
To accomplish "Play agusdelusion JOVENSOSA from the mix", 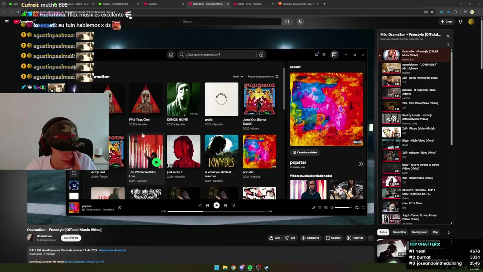I will tap(415, 68).
